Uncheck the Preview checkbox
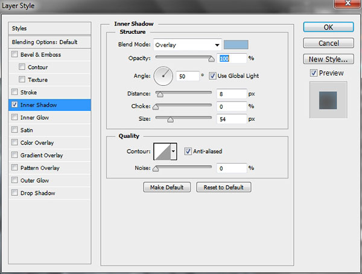Image resolution: width=362 pixels, height=274 pixels. [314, 73]
